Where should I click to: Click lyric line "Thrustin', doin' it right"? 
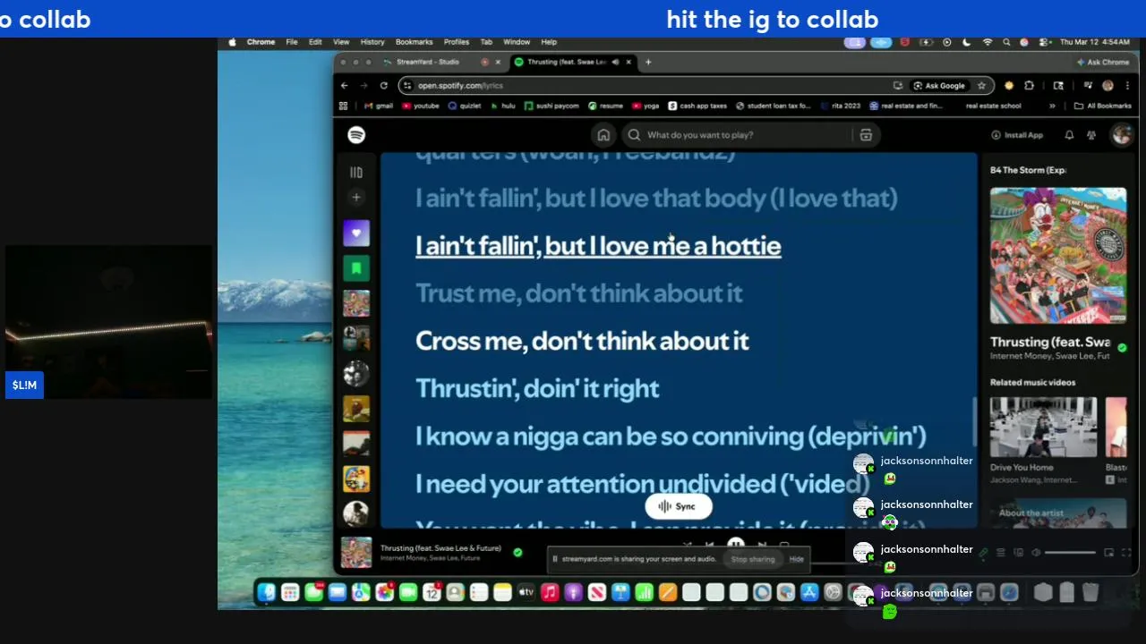pyautogui.click(x=537, y=388)
